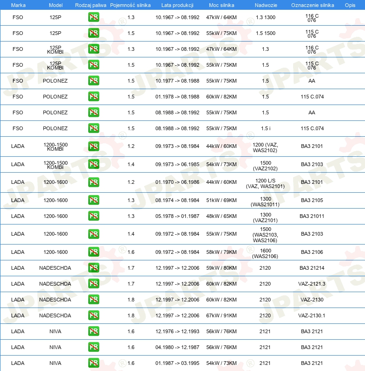Click the fuel icon in the NADESCHDA 59kW row
Screen dimensions: 365x371
(93, 268)
